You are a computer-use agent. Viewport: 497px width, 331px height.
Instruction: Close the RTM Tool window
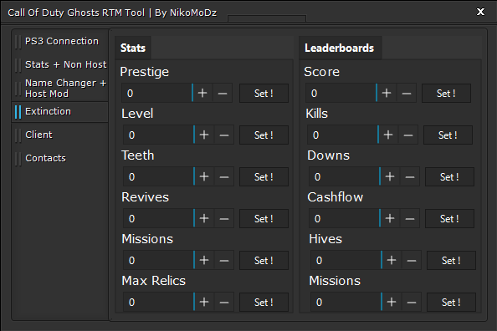(x=480, y=12)
